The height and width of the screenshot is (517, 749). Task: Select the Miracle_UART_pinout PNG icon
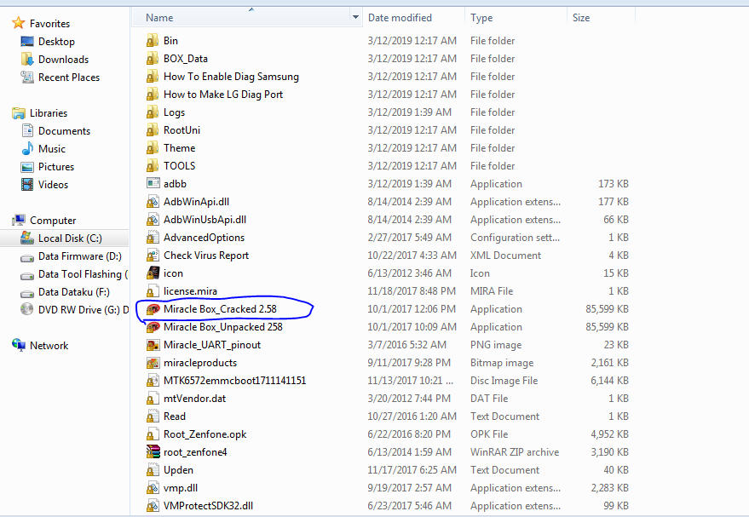pyautogui.click(x=153, y=345)
